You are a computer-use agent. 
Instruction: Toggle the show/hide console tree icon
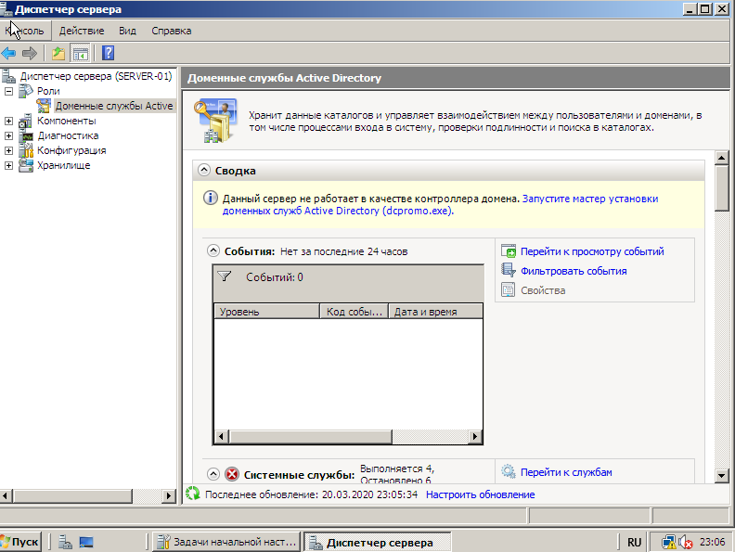pos(80,54)
